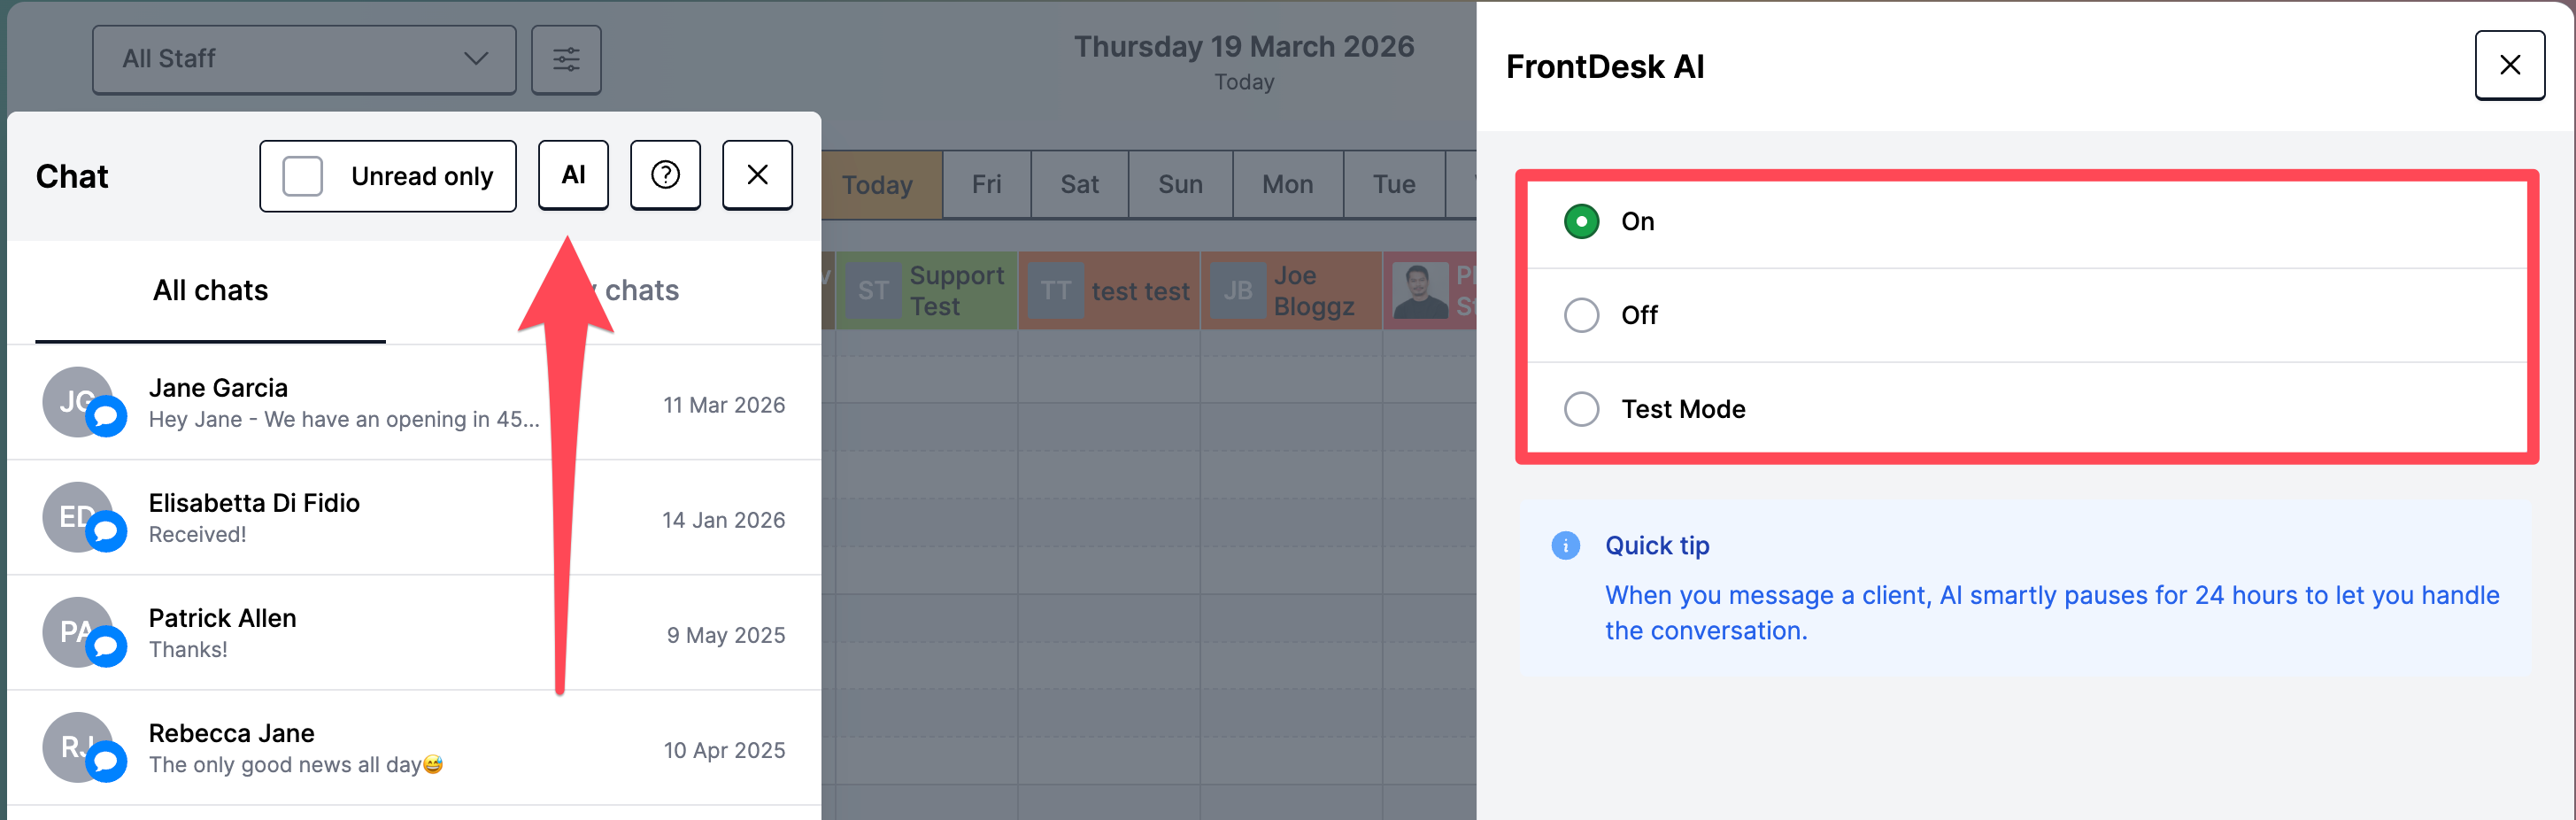Image resolution: width=2576 pixels, height=820 pixels.
Task: Select the Fri day tab
Action: 986,185
